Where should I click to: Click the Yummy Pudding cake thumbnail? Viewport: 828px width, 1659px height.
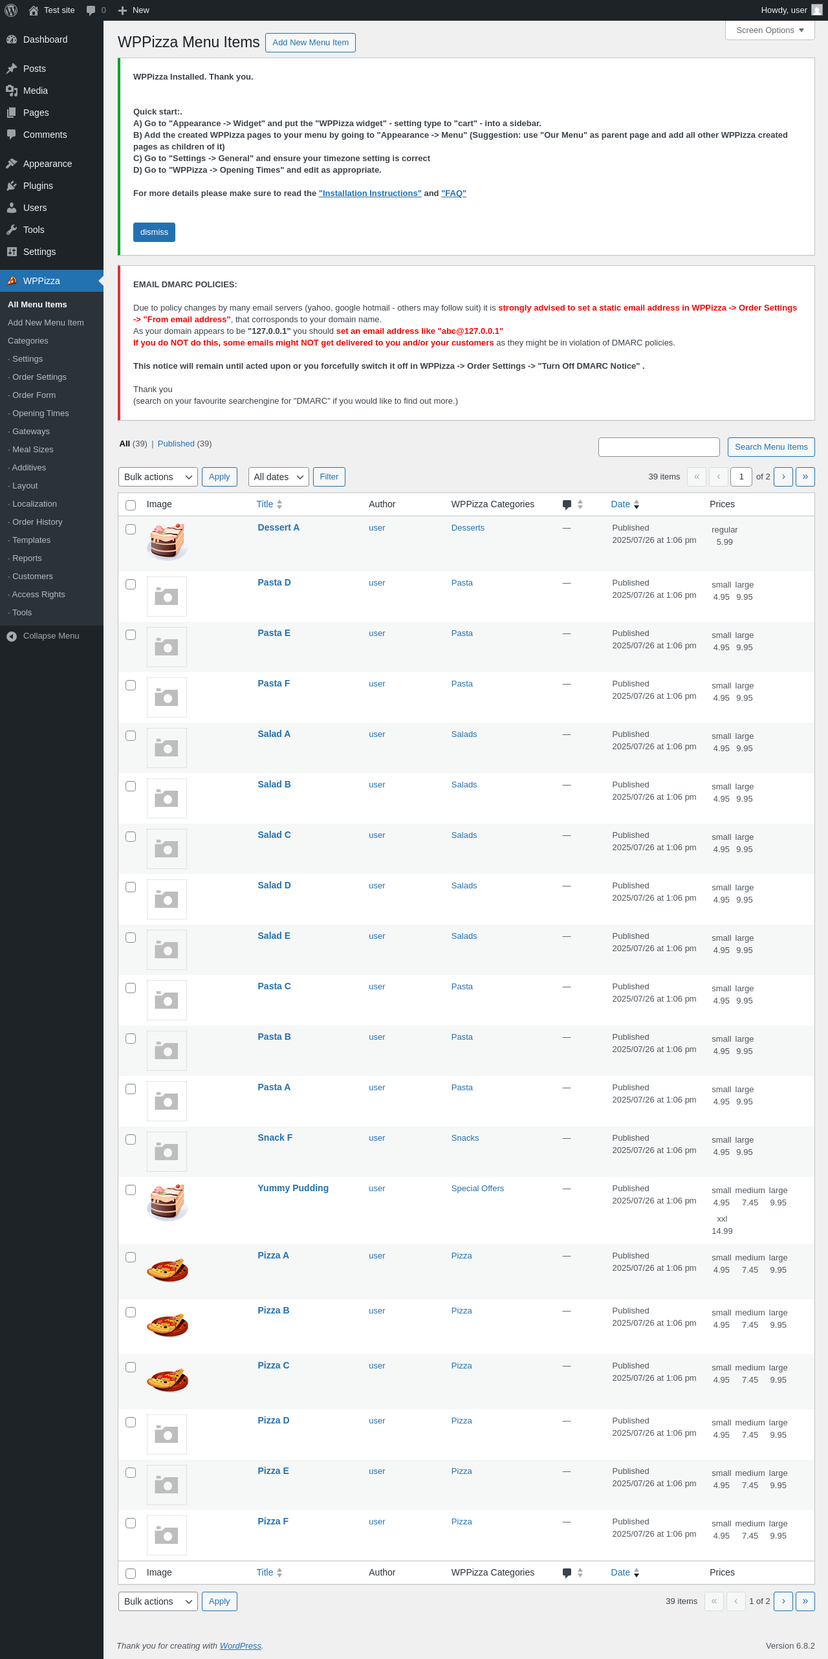pyautogui.click(x=167, y=1202)
